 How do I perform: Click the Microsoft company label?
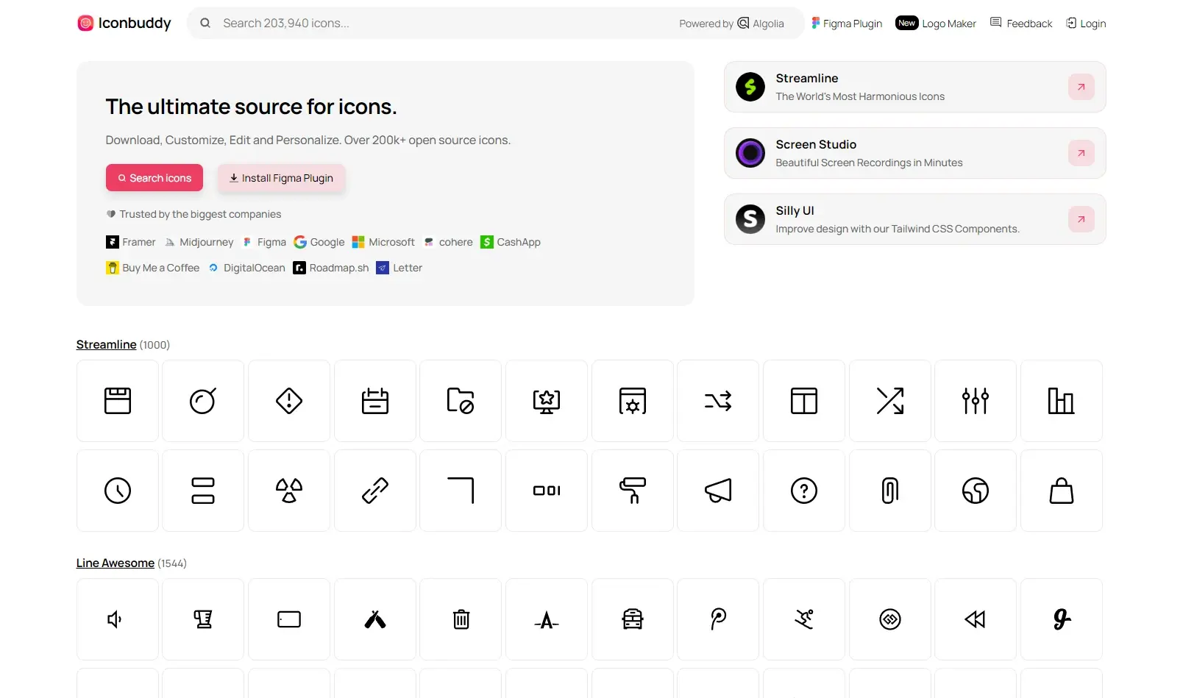[383, 242]
